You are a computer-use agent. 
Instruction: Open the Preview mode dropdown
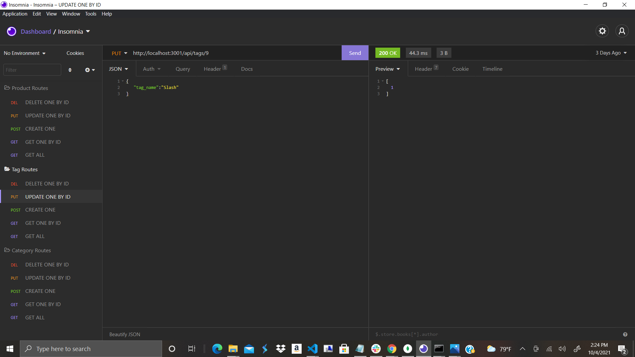coord(387,69)
